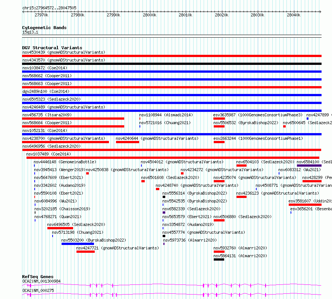Screen dimensions: 332x299
Task: Click the nsv5590108 (Ebert2021) label
Action: click(59, 193)
